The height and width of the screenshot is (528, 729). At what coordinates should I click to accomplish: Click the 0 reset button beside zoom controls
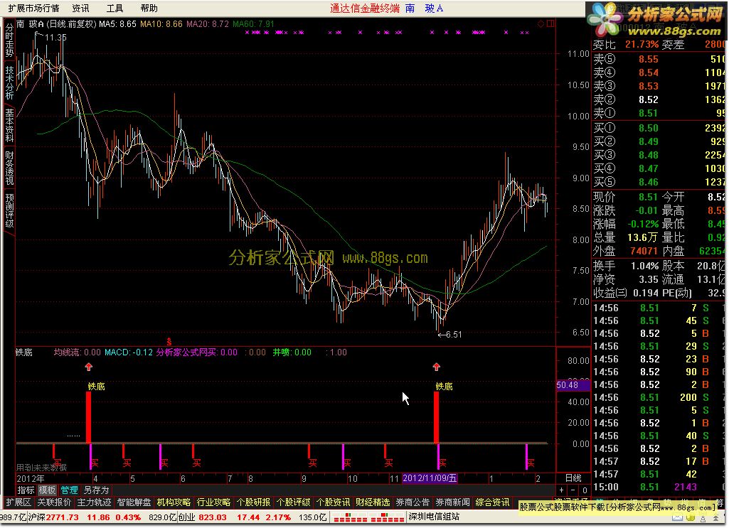pos(585,490)
